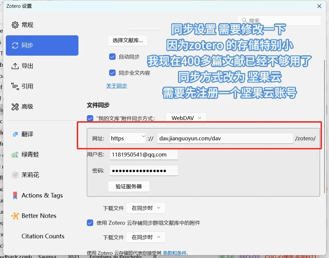Image resolution: width=329 pixels, height=258 pixels.
Task: Open the 常规 settings pane via its gear icon
Action: point(15,25)
